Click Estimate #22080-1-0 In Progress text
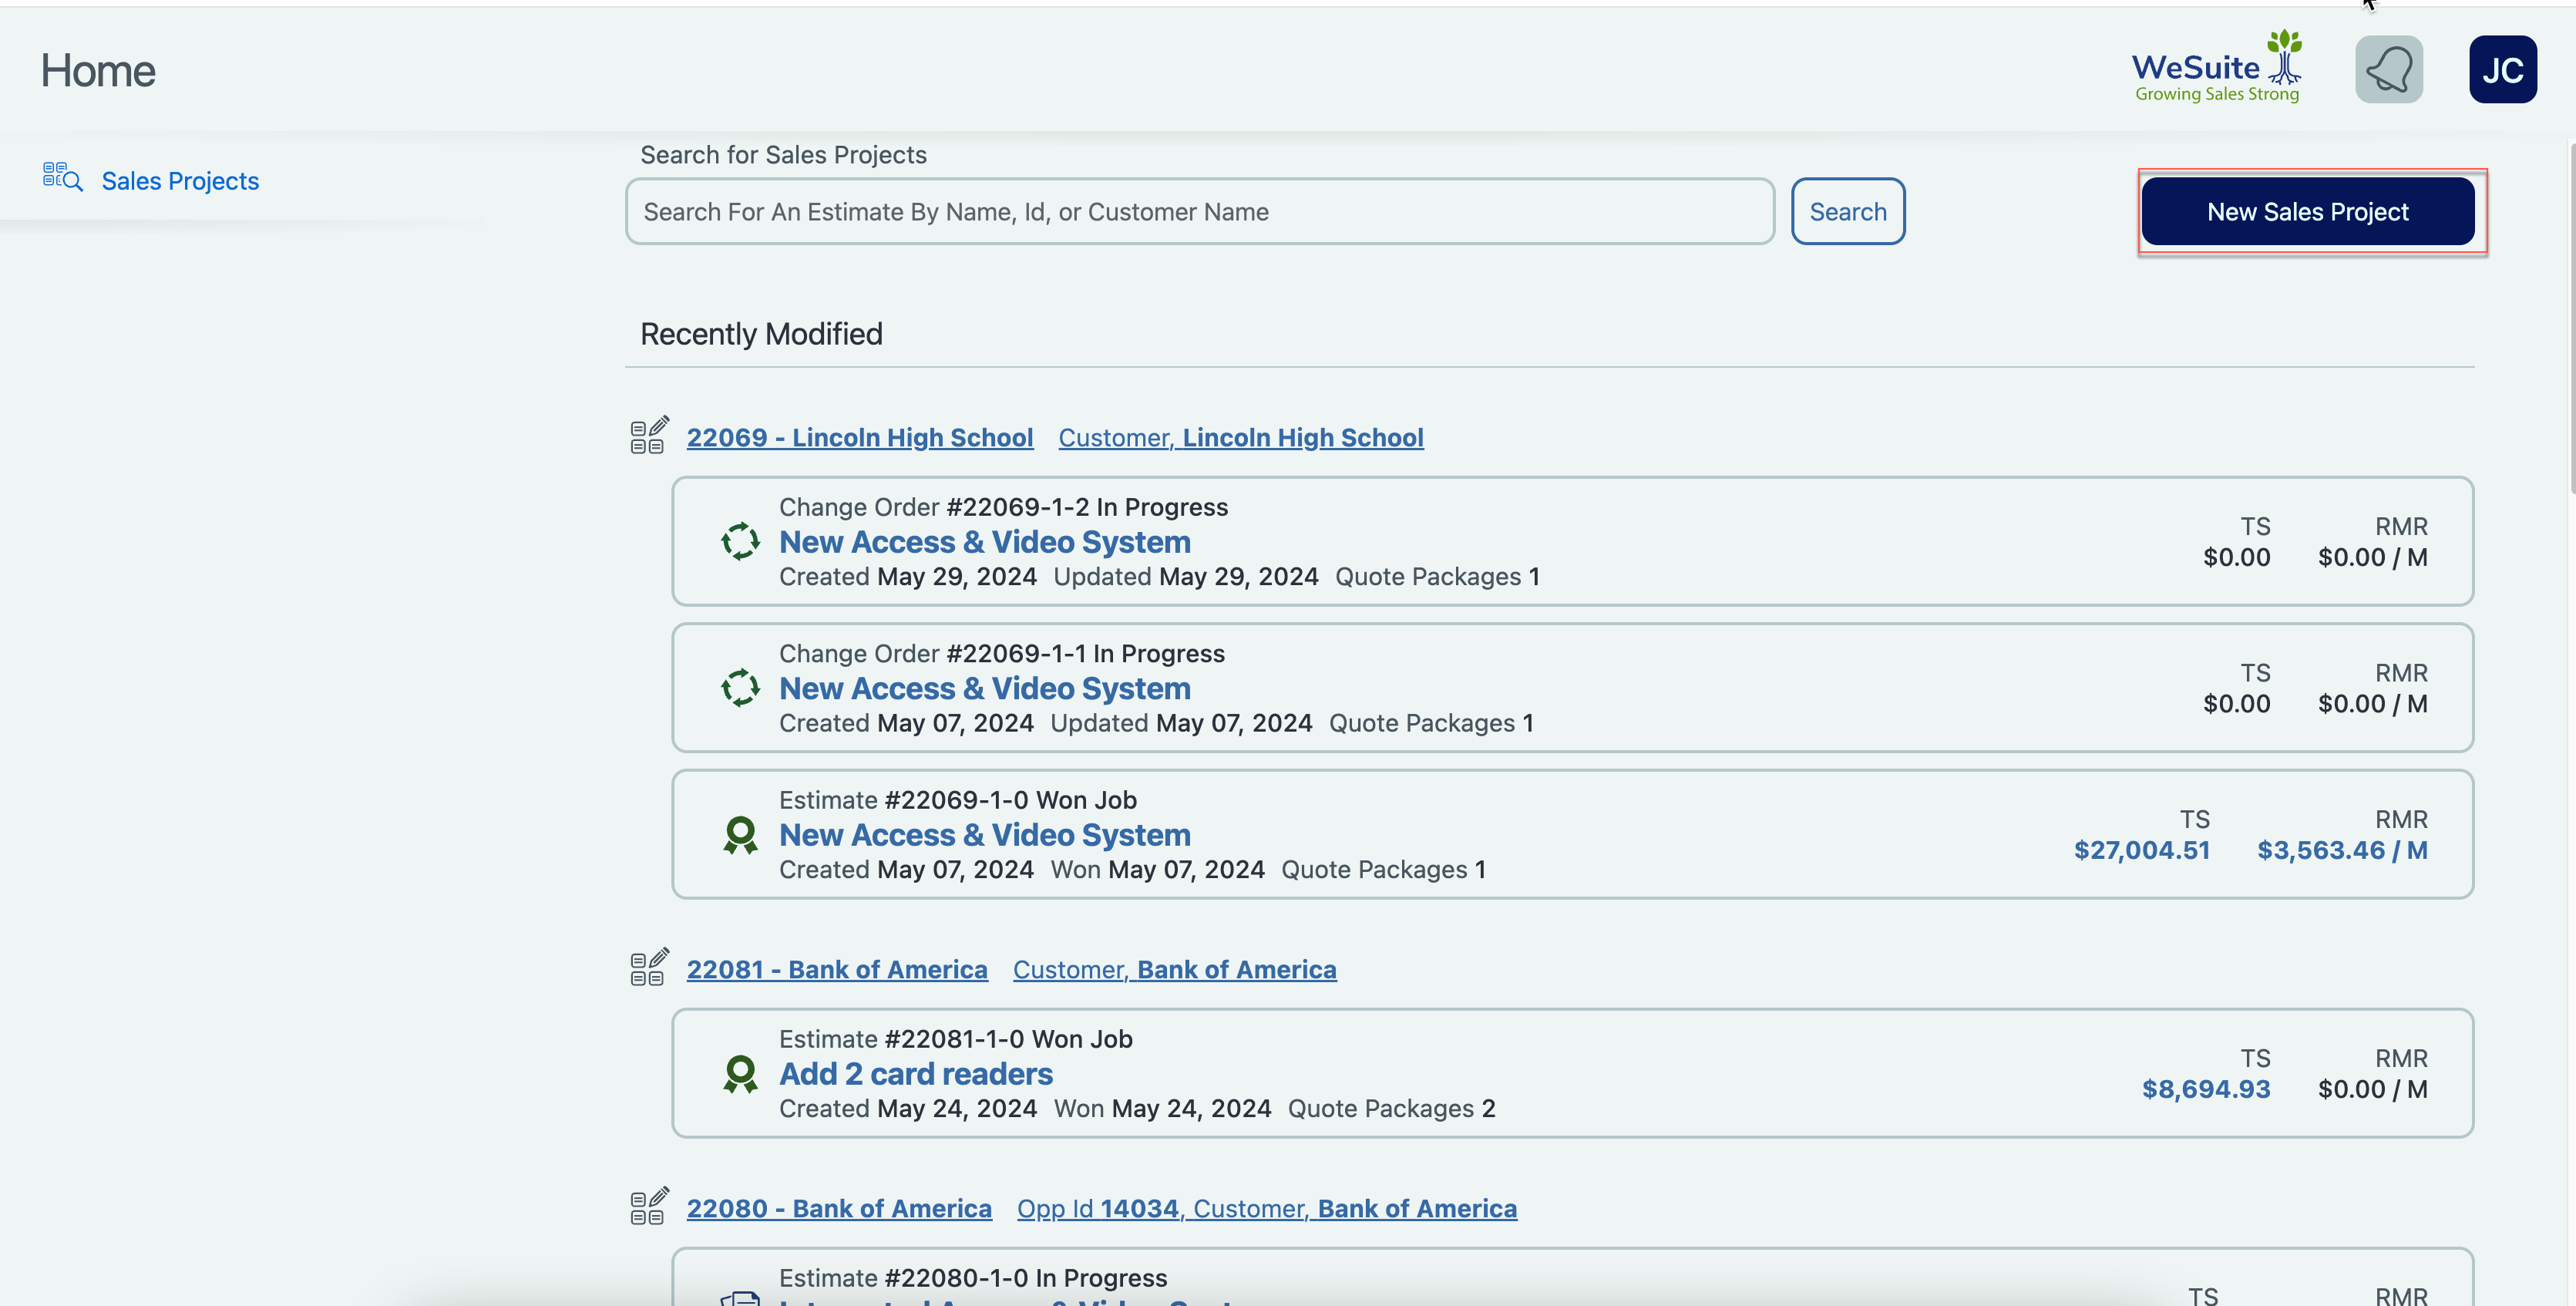Viewport: 2576px width, 1306px height. (973, 1278)
